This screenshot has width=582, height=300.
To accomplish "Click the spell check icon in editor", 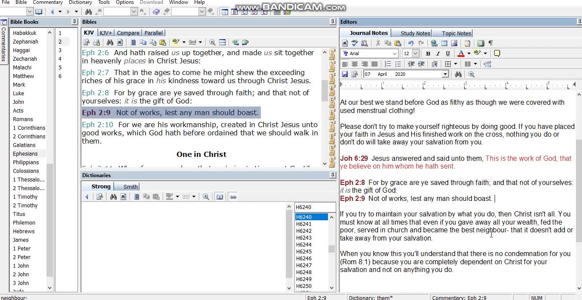I will (355, 43).
